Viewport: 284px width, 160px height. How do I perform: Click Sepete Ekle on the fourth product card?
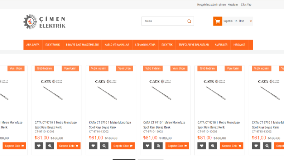pyautogui.click(x=177, y=146)
